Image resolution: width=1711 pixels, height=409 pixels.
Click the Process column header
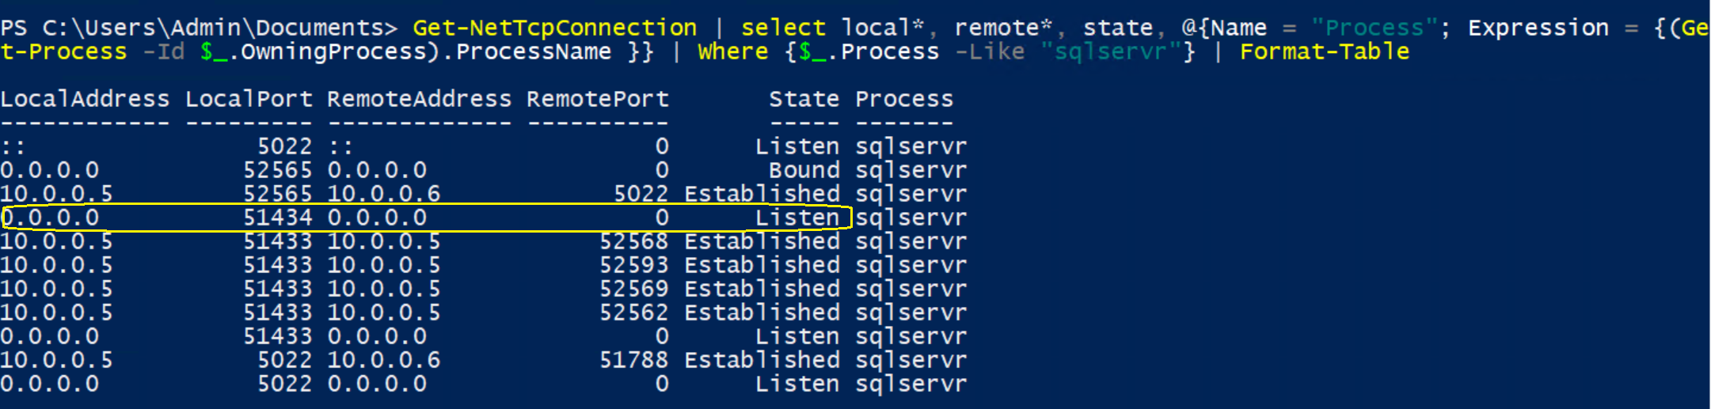tap(904, 99)
